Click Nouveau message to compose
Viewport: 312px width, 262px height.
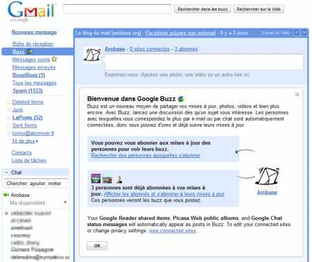[x=34, y=32]
